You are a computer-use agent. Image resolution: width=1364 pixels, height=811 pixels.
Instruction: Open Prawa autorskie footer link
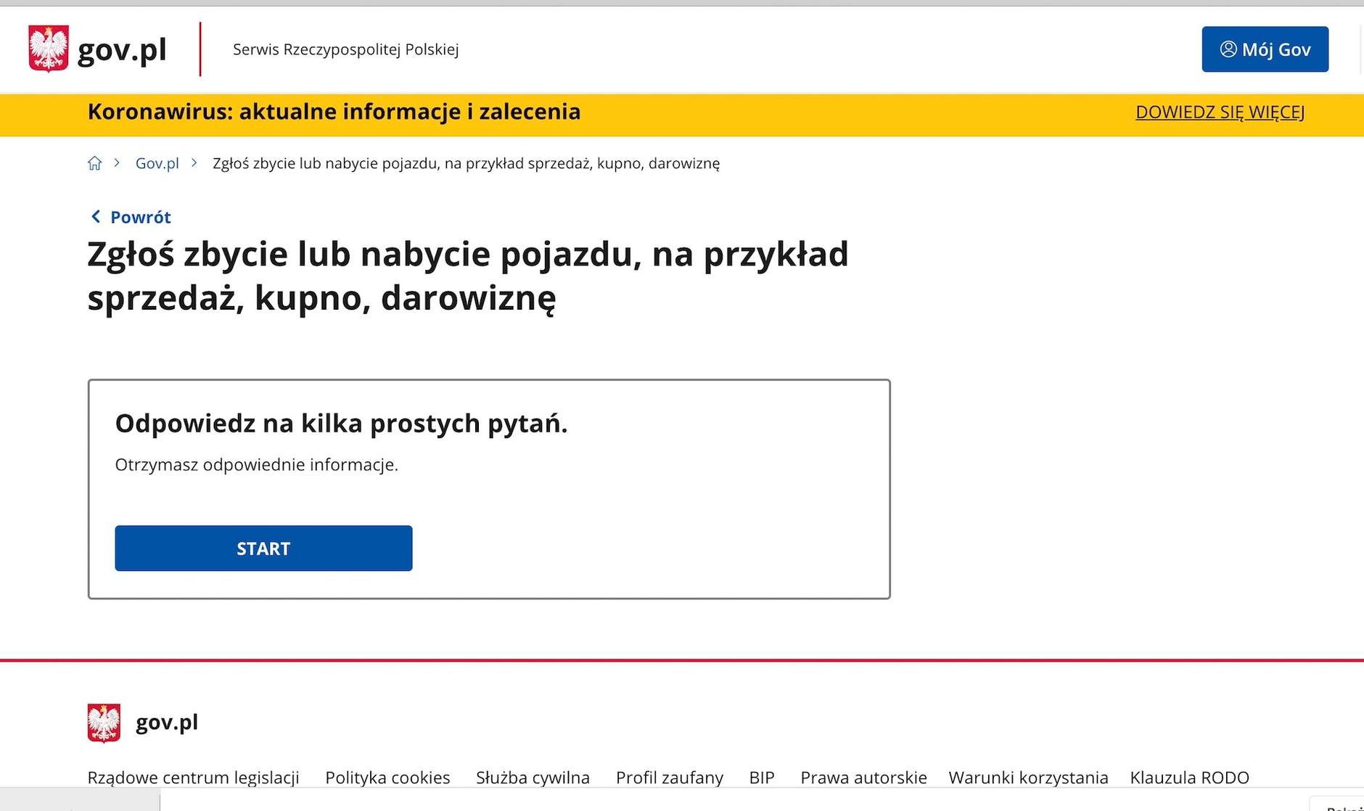[x=863, y=777]
